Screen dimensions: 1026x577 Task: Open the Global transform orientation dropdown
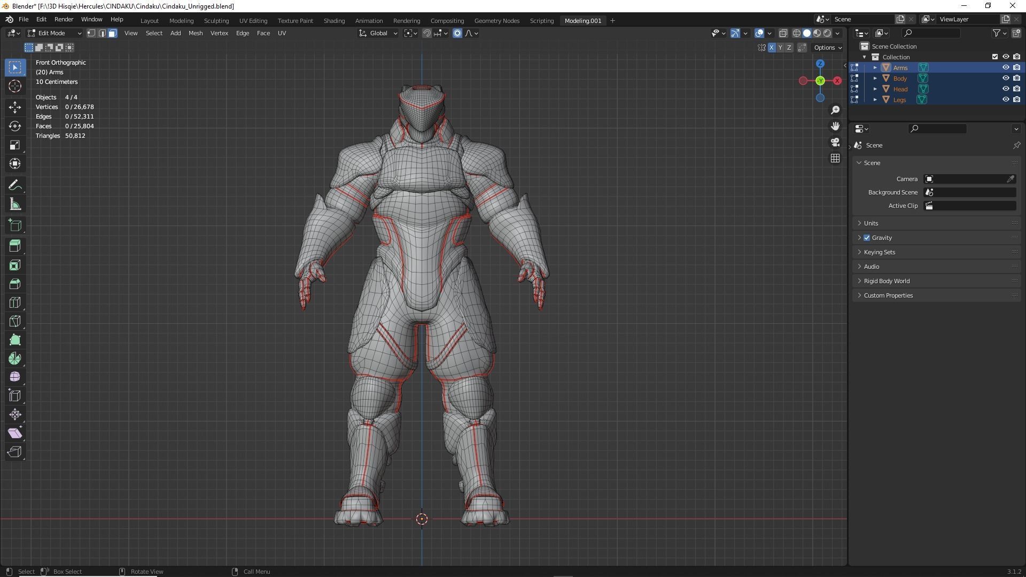click(x=378, y=33)
